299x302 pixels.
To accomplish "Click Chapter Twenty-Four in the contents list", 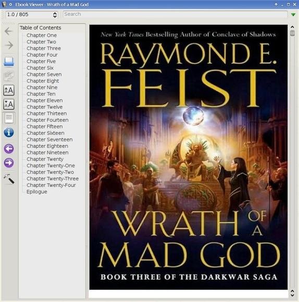I will [x=51, y=185].
